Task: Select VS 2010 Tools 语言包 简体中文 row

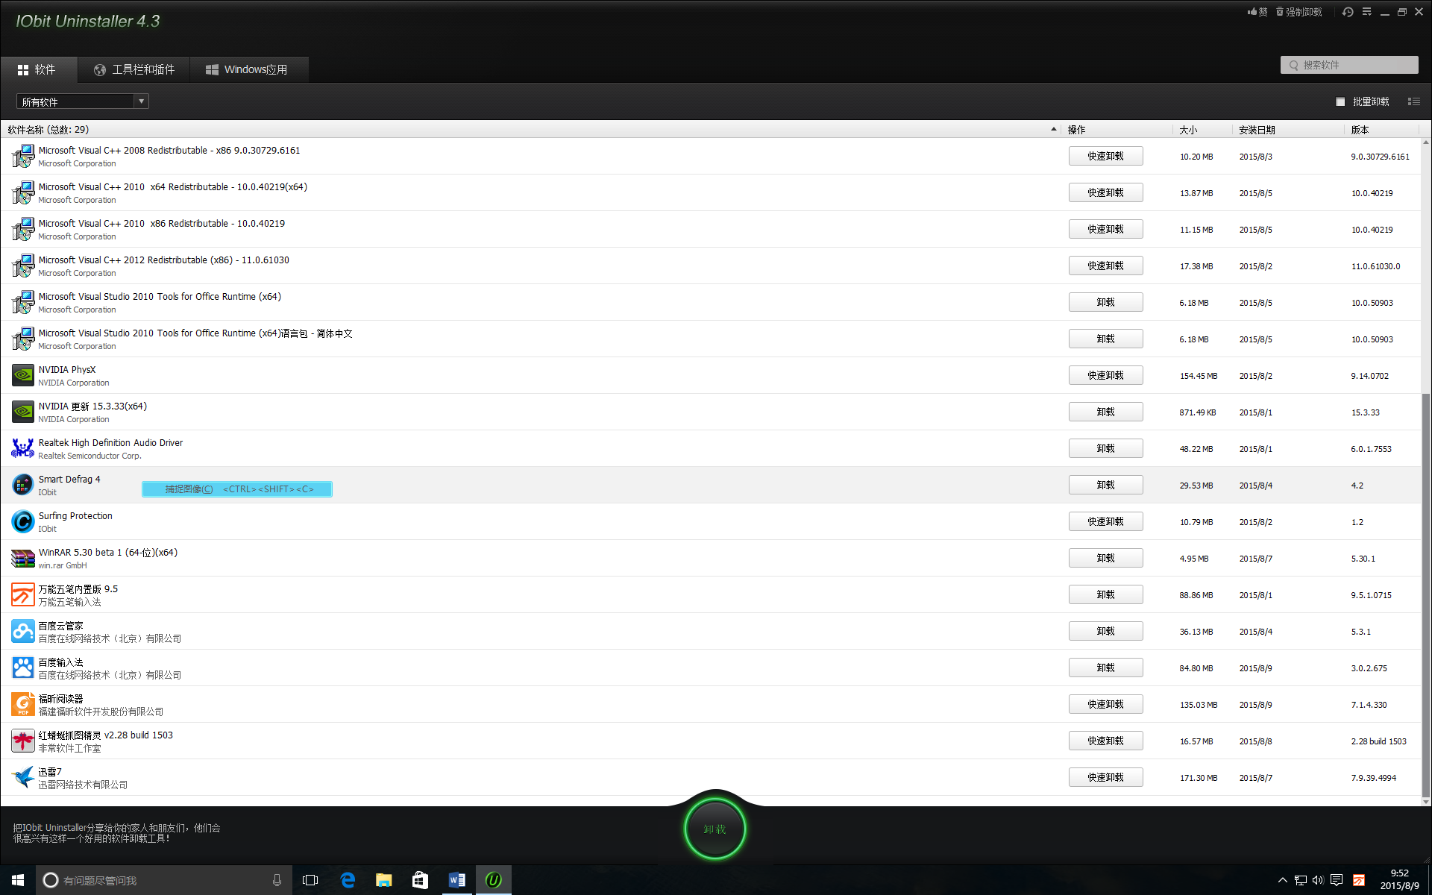Action: tap(710, 339)
